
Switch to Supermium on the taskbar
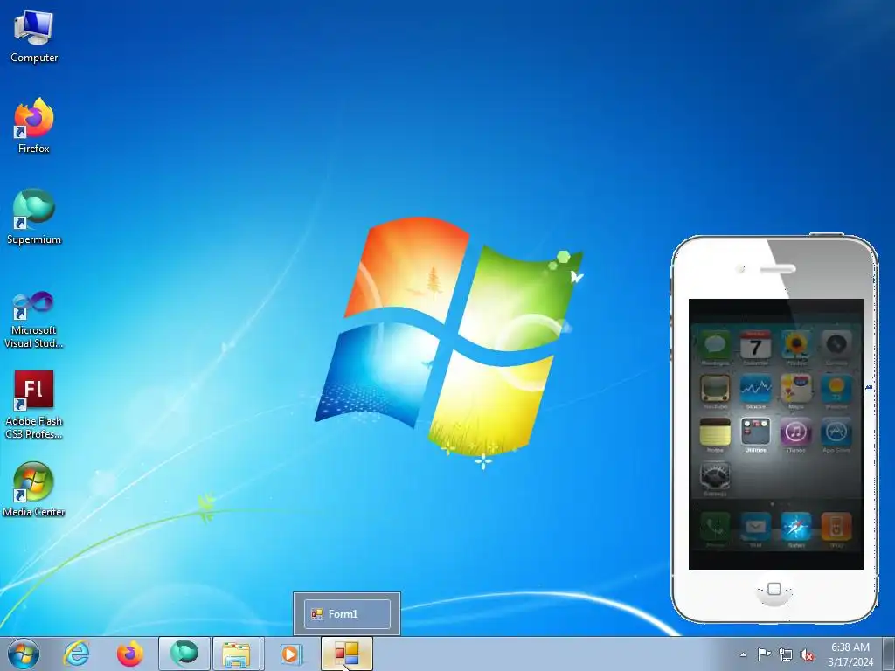[184, 654]
